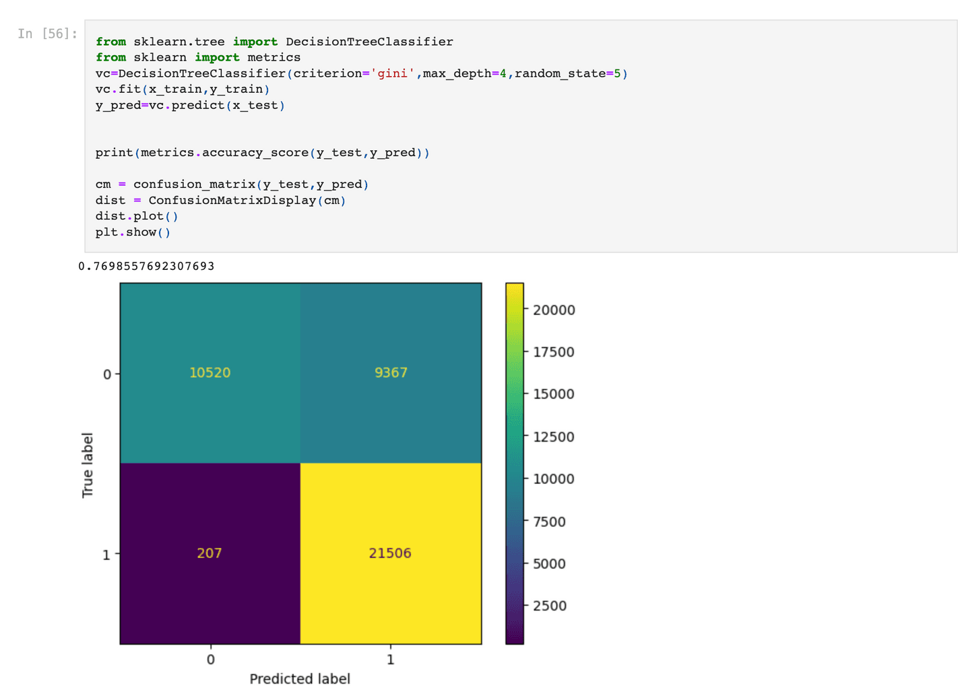Click the 'Predicted label' axis title
The height and width of the screenshot is (696, 970).
300,678
